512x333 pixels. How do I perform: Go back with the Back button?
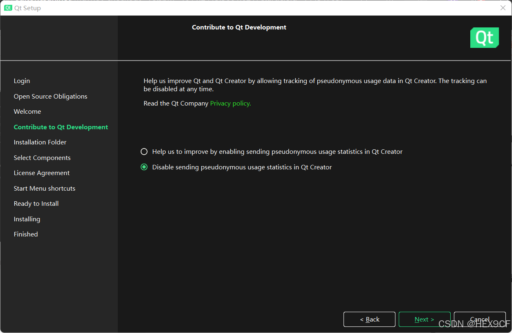pyautogui.click(x=369, y=319)
